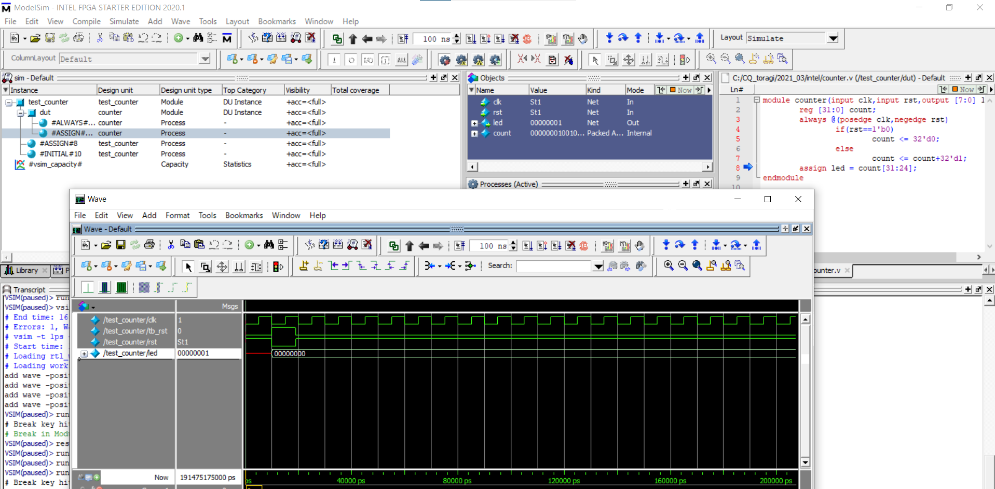Open the Simulate menu in main menubar
The image size is (995, 489).
pyautogui.click(x=124, y=21)
